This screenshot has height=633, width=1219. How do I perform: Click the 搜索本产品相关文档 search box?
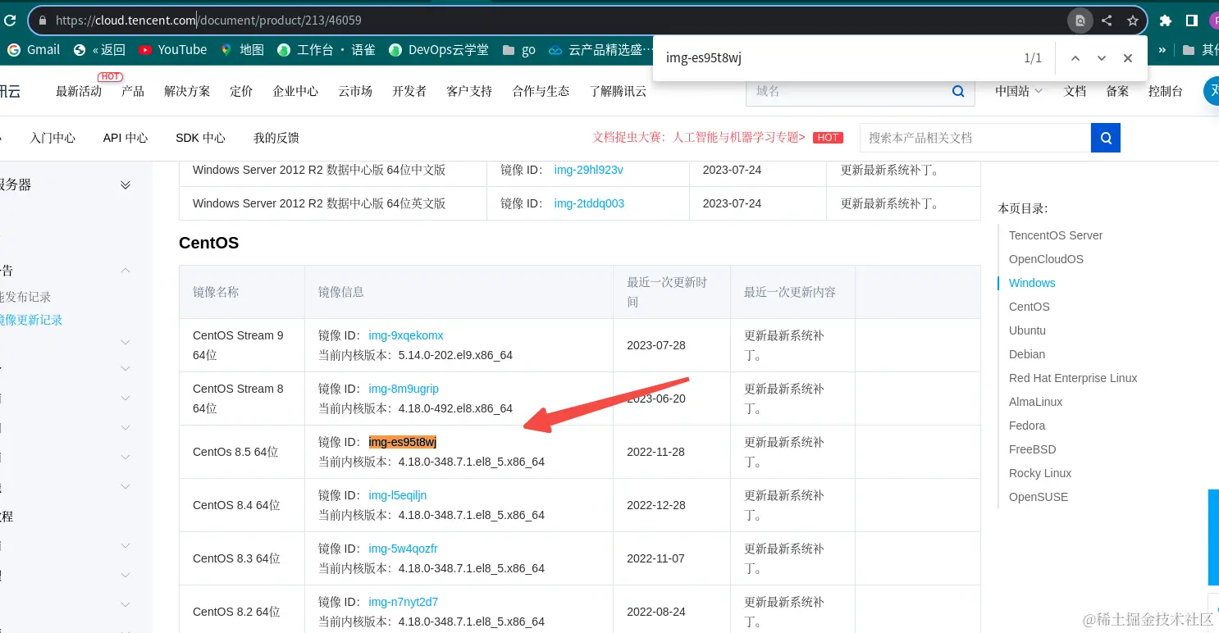point(975,138)
